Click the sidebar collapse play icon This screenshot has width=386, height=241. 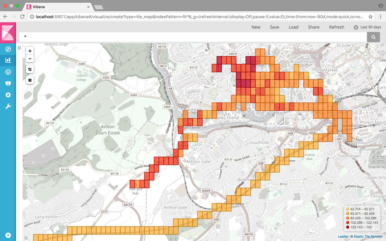click(8, 235)
